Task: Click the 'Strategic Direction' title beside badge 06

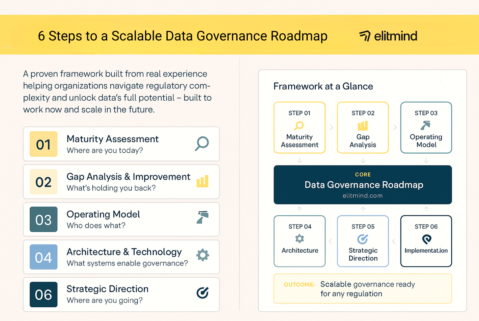Action: pos(107,289)
